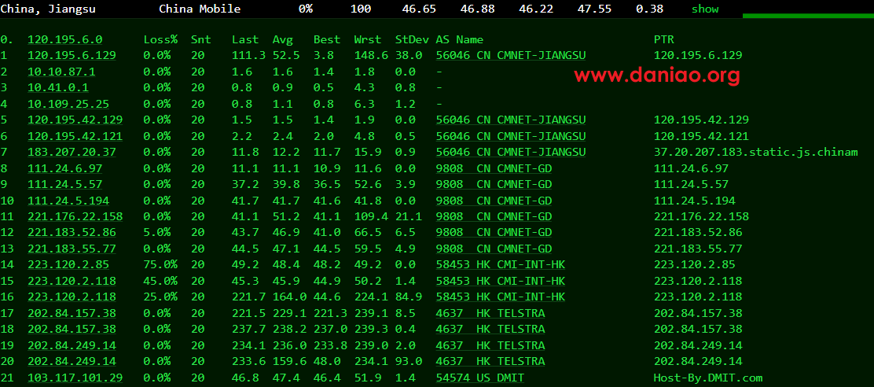This screenshot has width=874, height=387.
Task: Click the 'China Mobile' carrier text
Action: point(200,9)
